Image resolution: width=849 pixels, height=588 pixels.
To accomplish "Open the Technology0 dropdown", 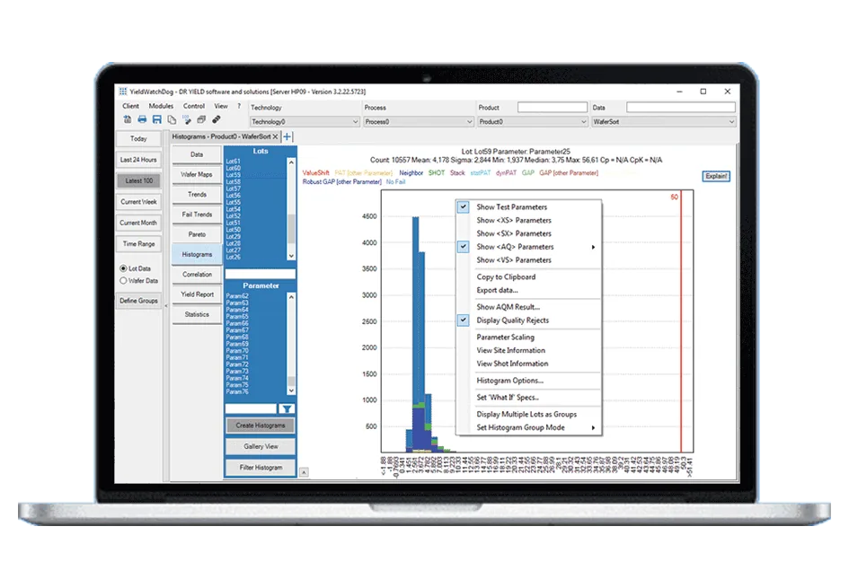I will tap(305, 122).
